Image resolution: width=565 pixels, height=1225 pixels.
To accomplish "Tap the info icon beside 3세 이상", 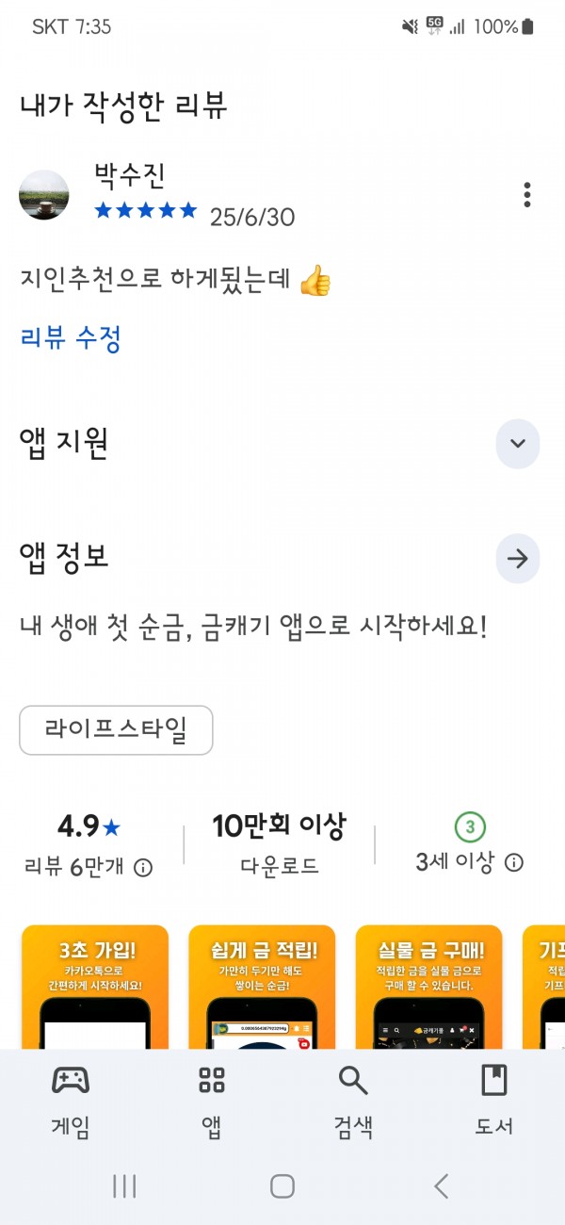I will coord(514,862).
